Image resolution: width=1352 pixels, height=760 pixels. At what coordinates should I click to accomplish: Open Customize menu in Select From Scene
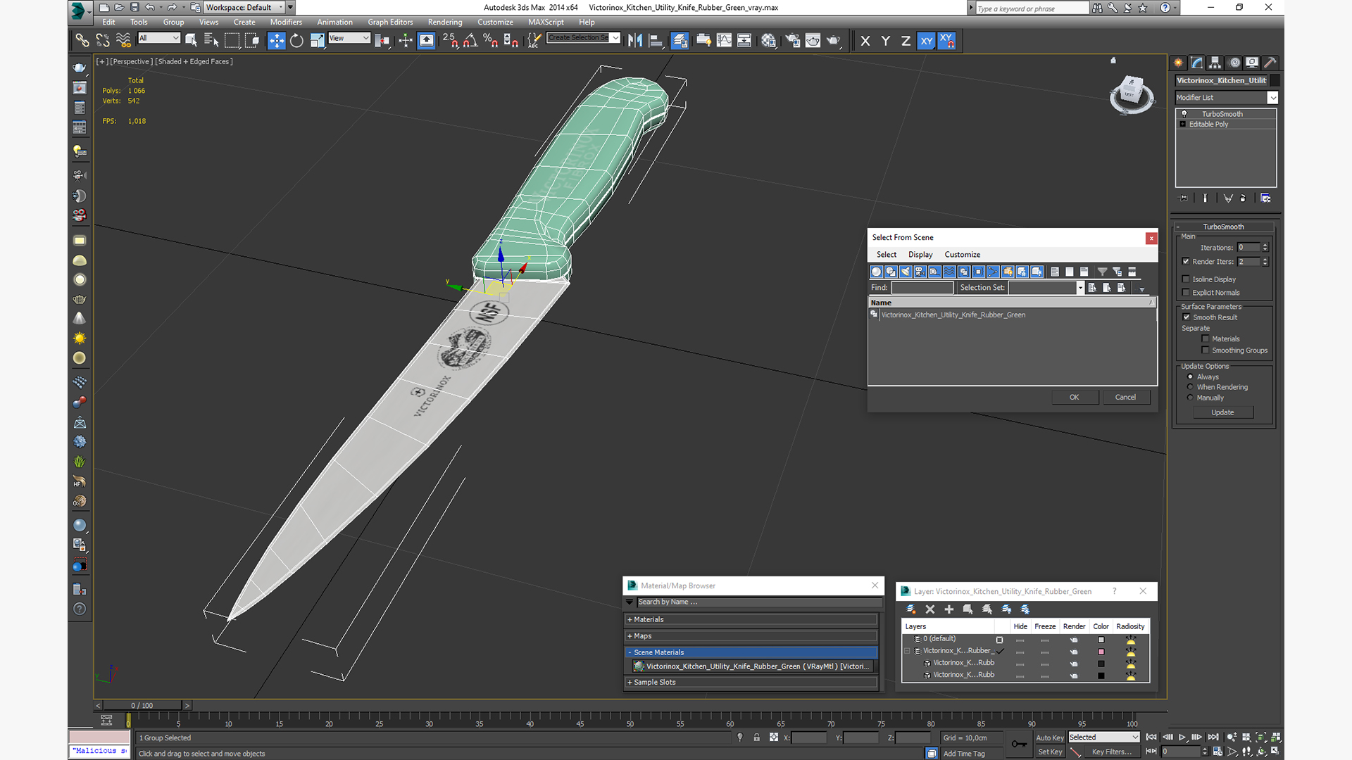962,255
